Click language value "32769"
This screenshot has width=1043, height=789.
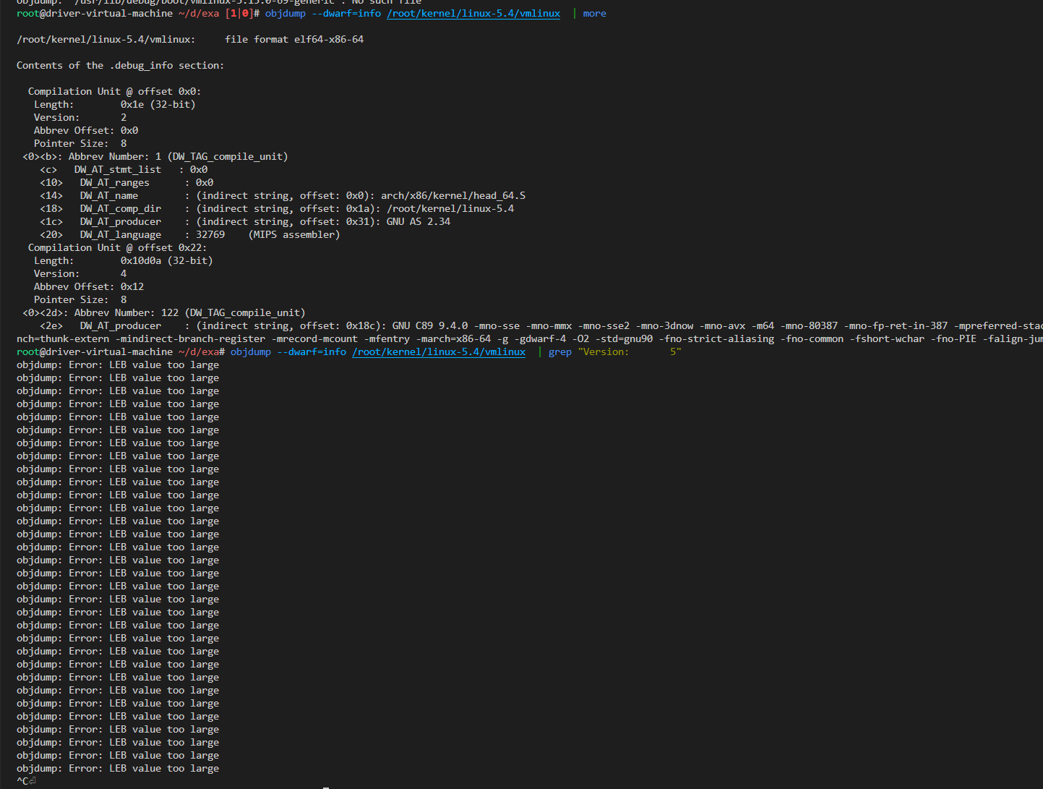(x=210, y=234)
